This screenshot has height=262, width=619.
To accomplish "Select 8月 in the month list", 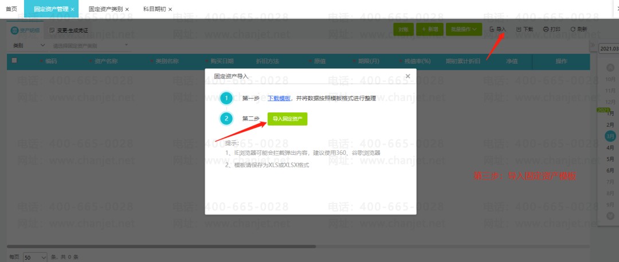I will point(610,193).
